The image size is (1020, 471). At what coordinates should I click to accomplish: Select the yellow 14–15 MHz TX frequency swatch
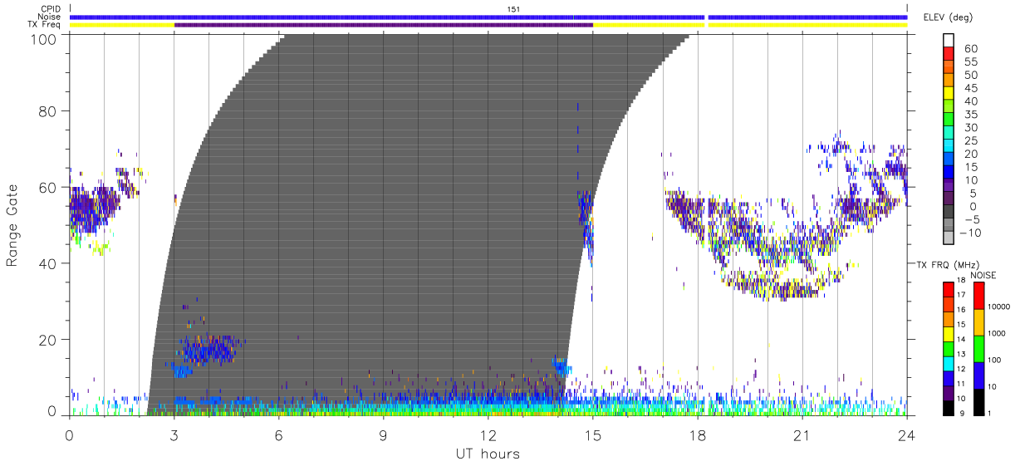point(949,334)
